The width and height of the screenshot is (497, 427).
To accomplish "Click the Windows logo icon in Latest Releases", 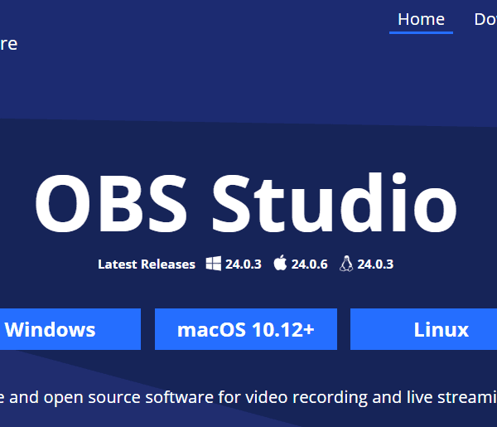I will pyautogui.click(x=214, y=264).
